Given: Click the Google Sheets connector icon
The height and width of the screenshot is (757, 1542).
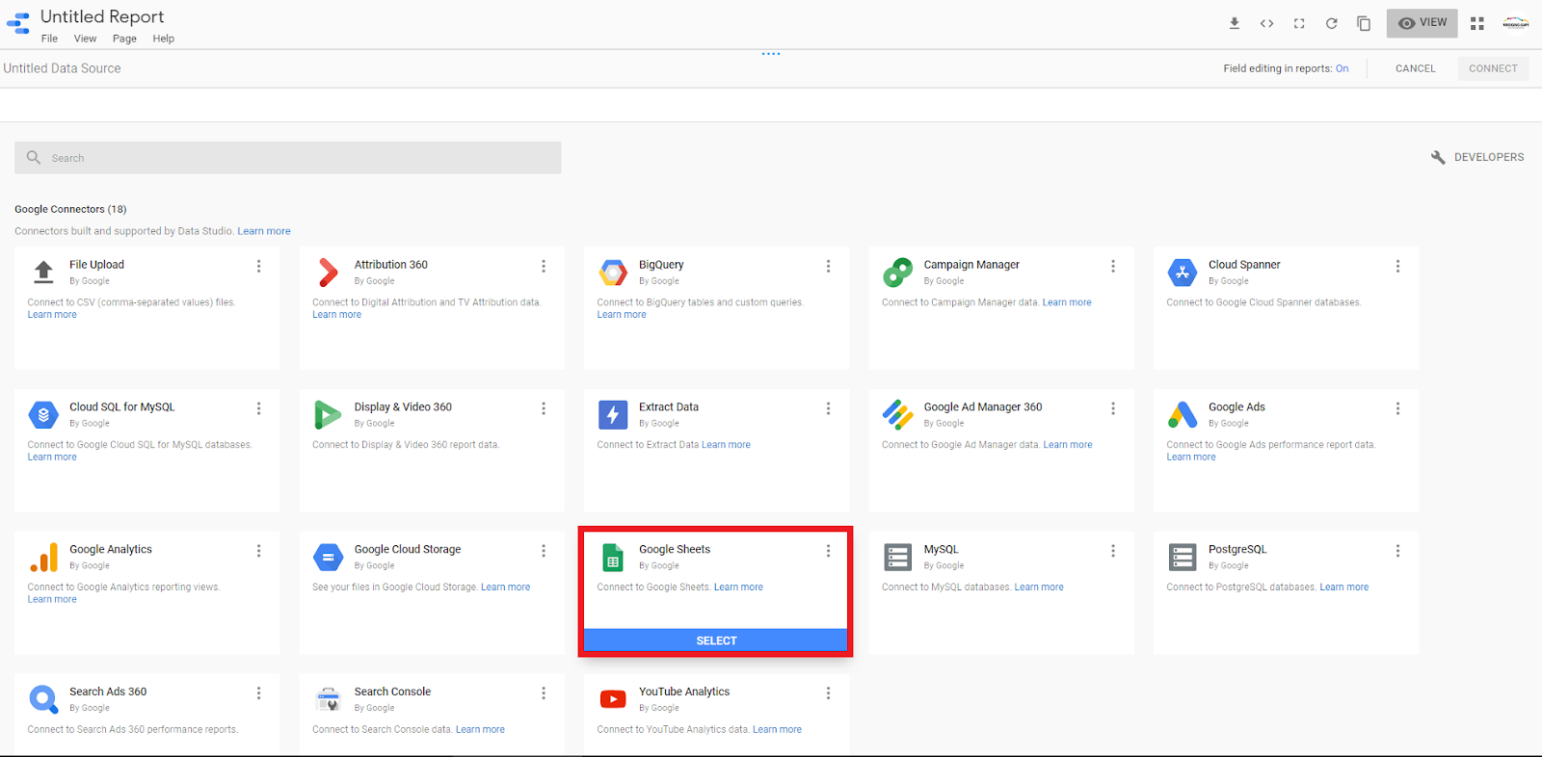Looking at the screenshot, I should coord(613,558).
